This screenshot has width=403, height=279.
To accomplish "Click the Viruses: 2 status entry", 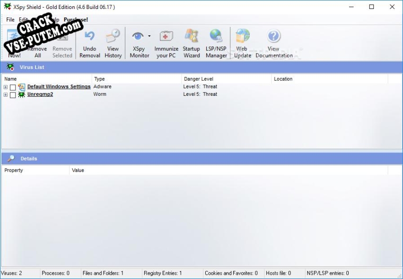I will coord(11,273).
